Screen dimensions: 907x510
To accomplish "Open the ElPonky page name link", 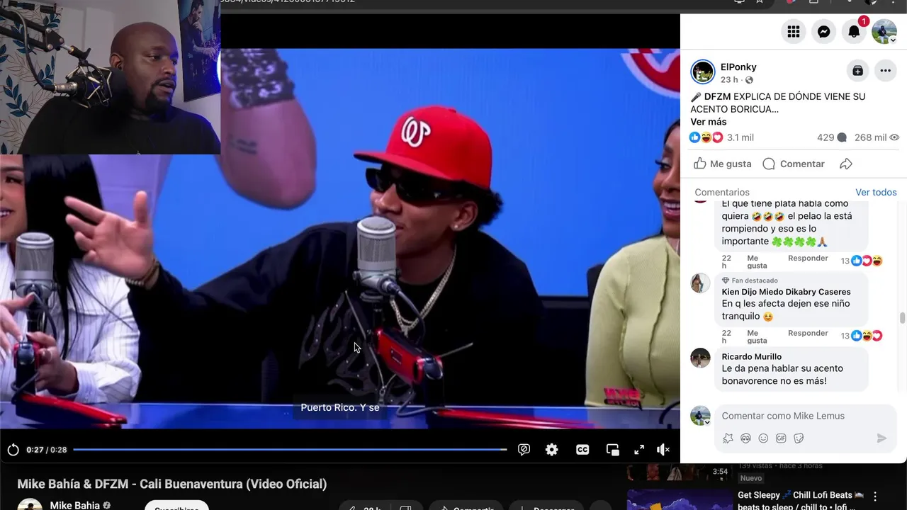I will [x=738, y=67].
